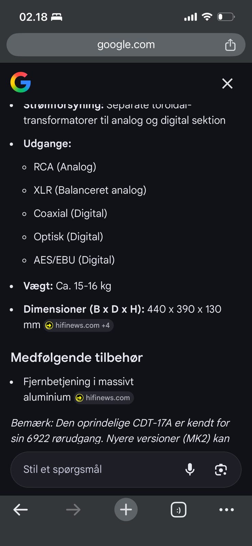Tap the google.com address bar
Image resolution: width=252 pixels, height=546 pixels.
(126, 44)
